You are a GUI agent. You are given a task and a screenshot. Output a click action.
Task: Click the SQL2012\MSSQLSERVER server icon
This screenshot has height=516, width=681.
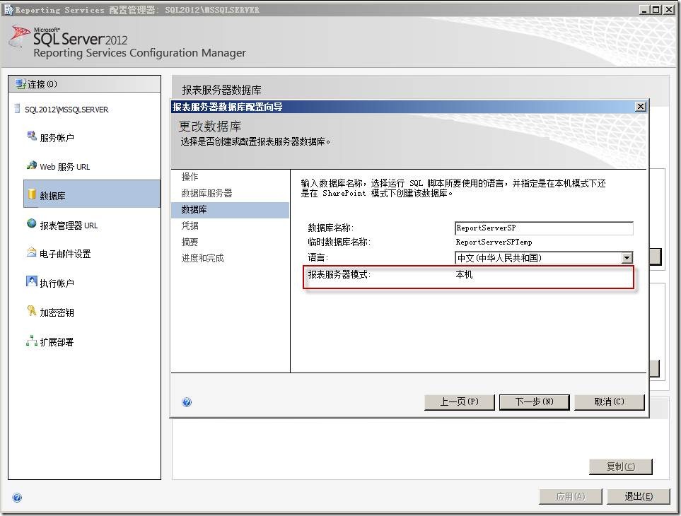(x=17, y=108)
